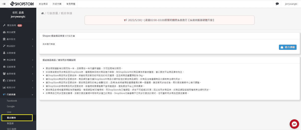Screen dimensions: 301x130
Task: Expand the 訂單管理 menu chevron
Action: point(33,80)
